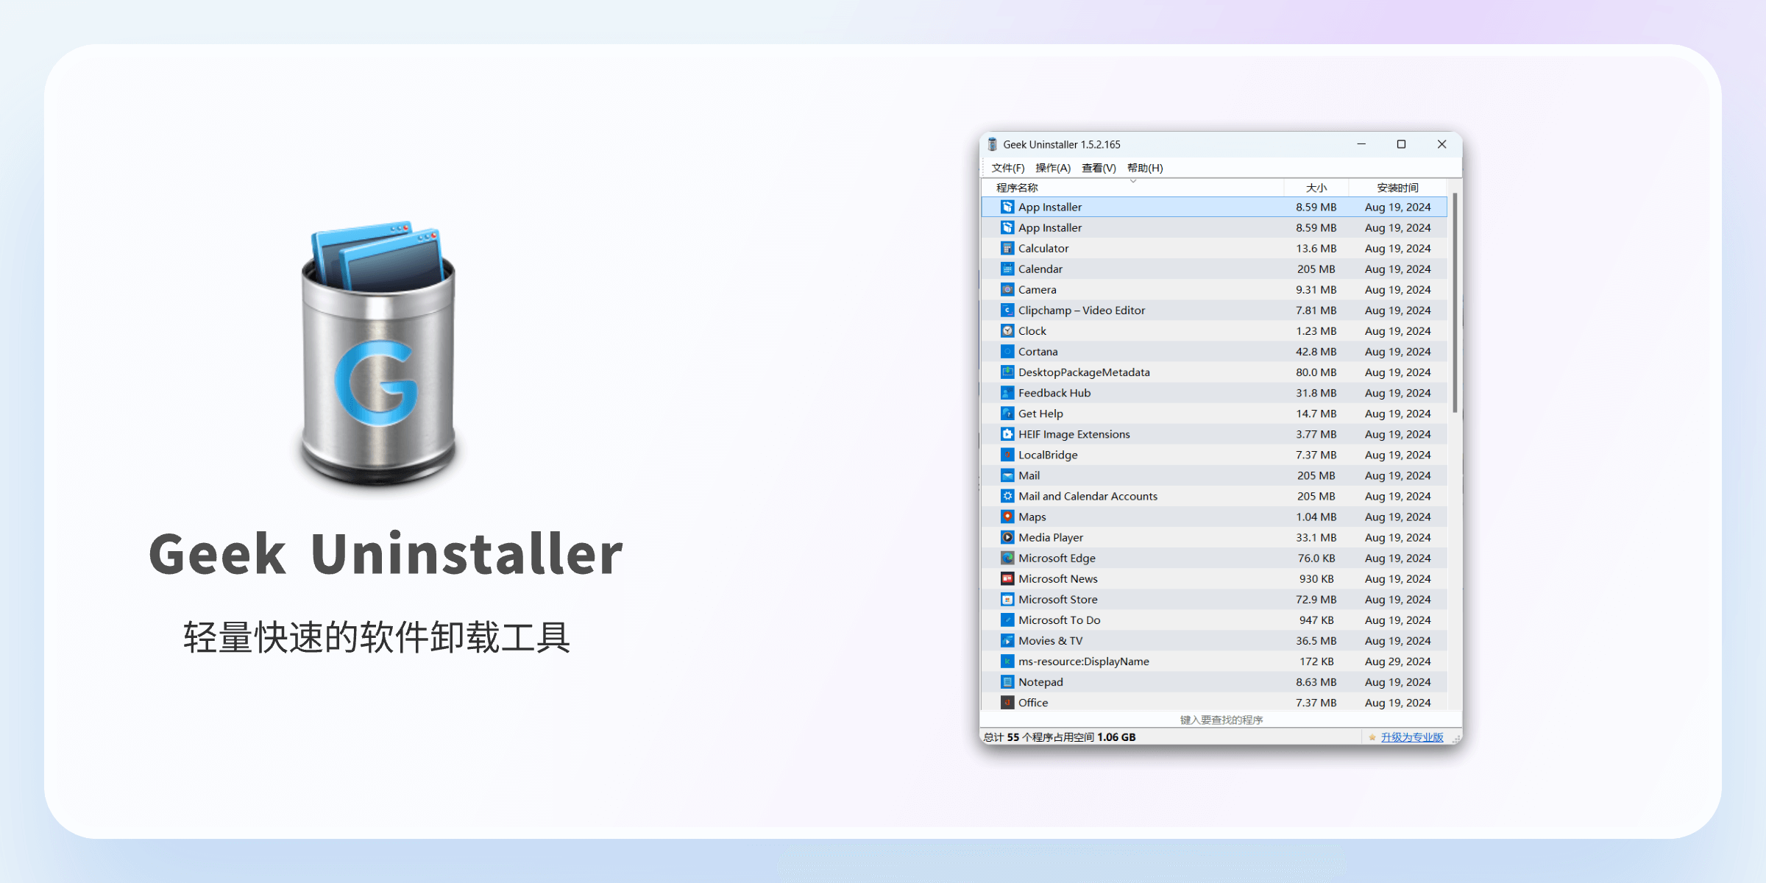Click the Get Help icon
The image size is (1766, 883).
pyautogui.click(x=1007, y=413)
